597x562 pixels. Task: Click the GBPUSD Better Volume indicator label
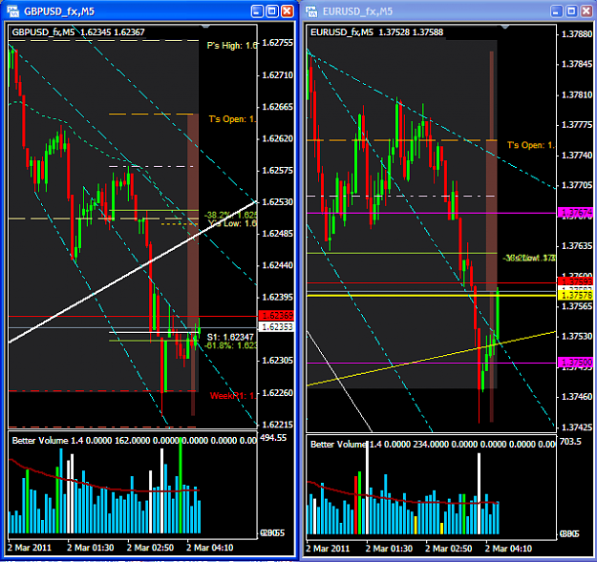click(134, 440)
